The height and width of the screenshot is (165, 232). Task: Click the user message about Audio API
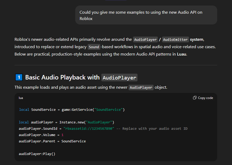146,15
